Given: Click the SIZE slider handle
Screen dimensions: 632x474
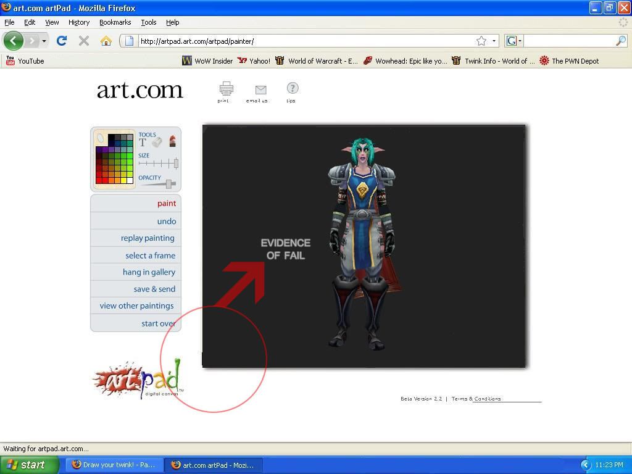Looking at the screenshot, I should [176, 164].
